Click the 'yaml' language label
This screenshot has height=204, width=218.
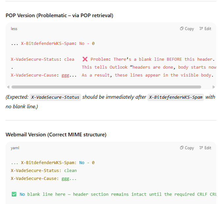pos(15,148)
